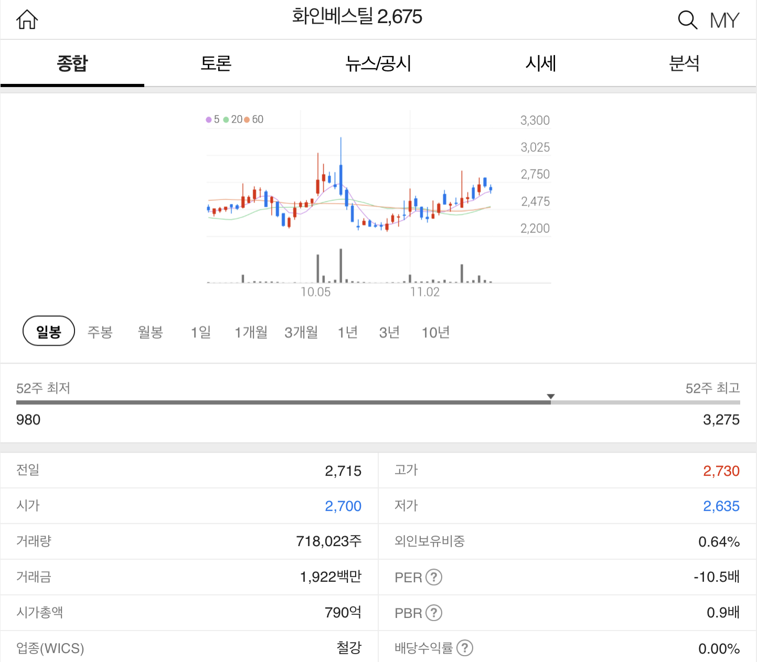Click the 2,750 price axis label
The image size is (757, 662).
point(535,175)
